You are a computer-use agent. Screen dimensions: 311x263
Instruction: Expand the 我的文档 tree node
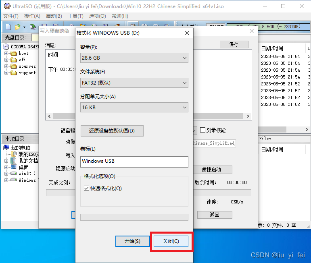pyautogui.click(x=6, y=161)
